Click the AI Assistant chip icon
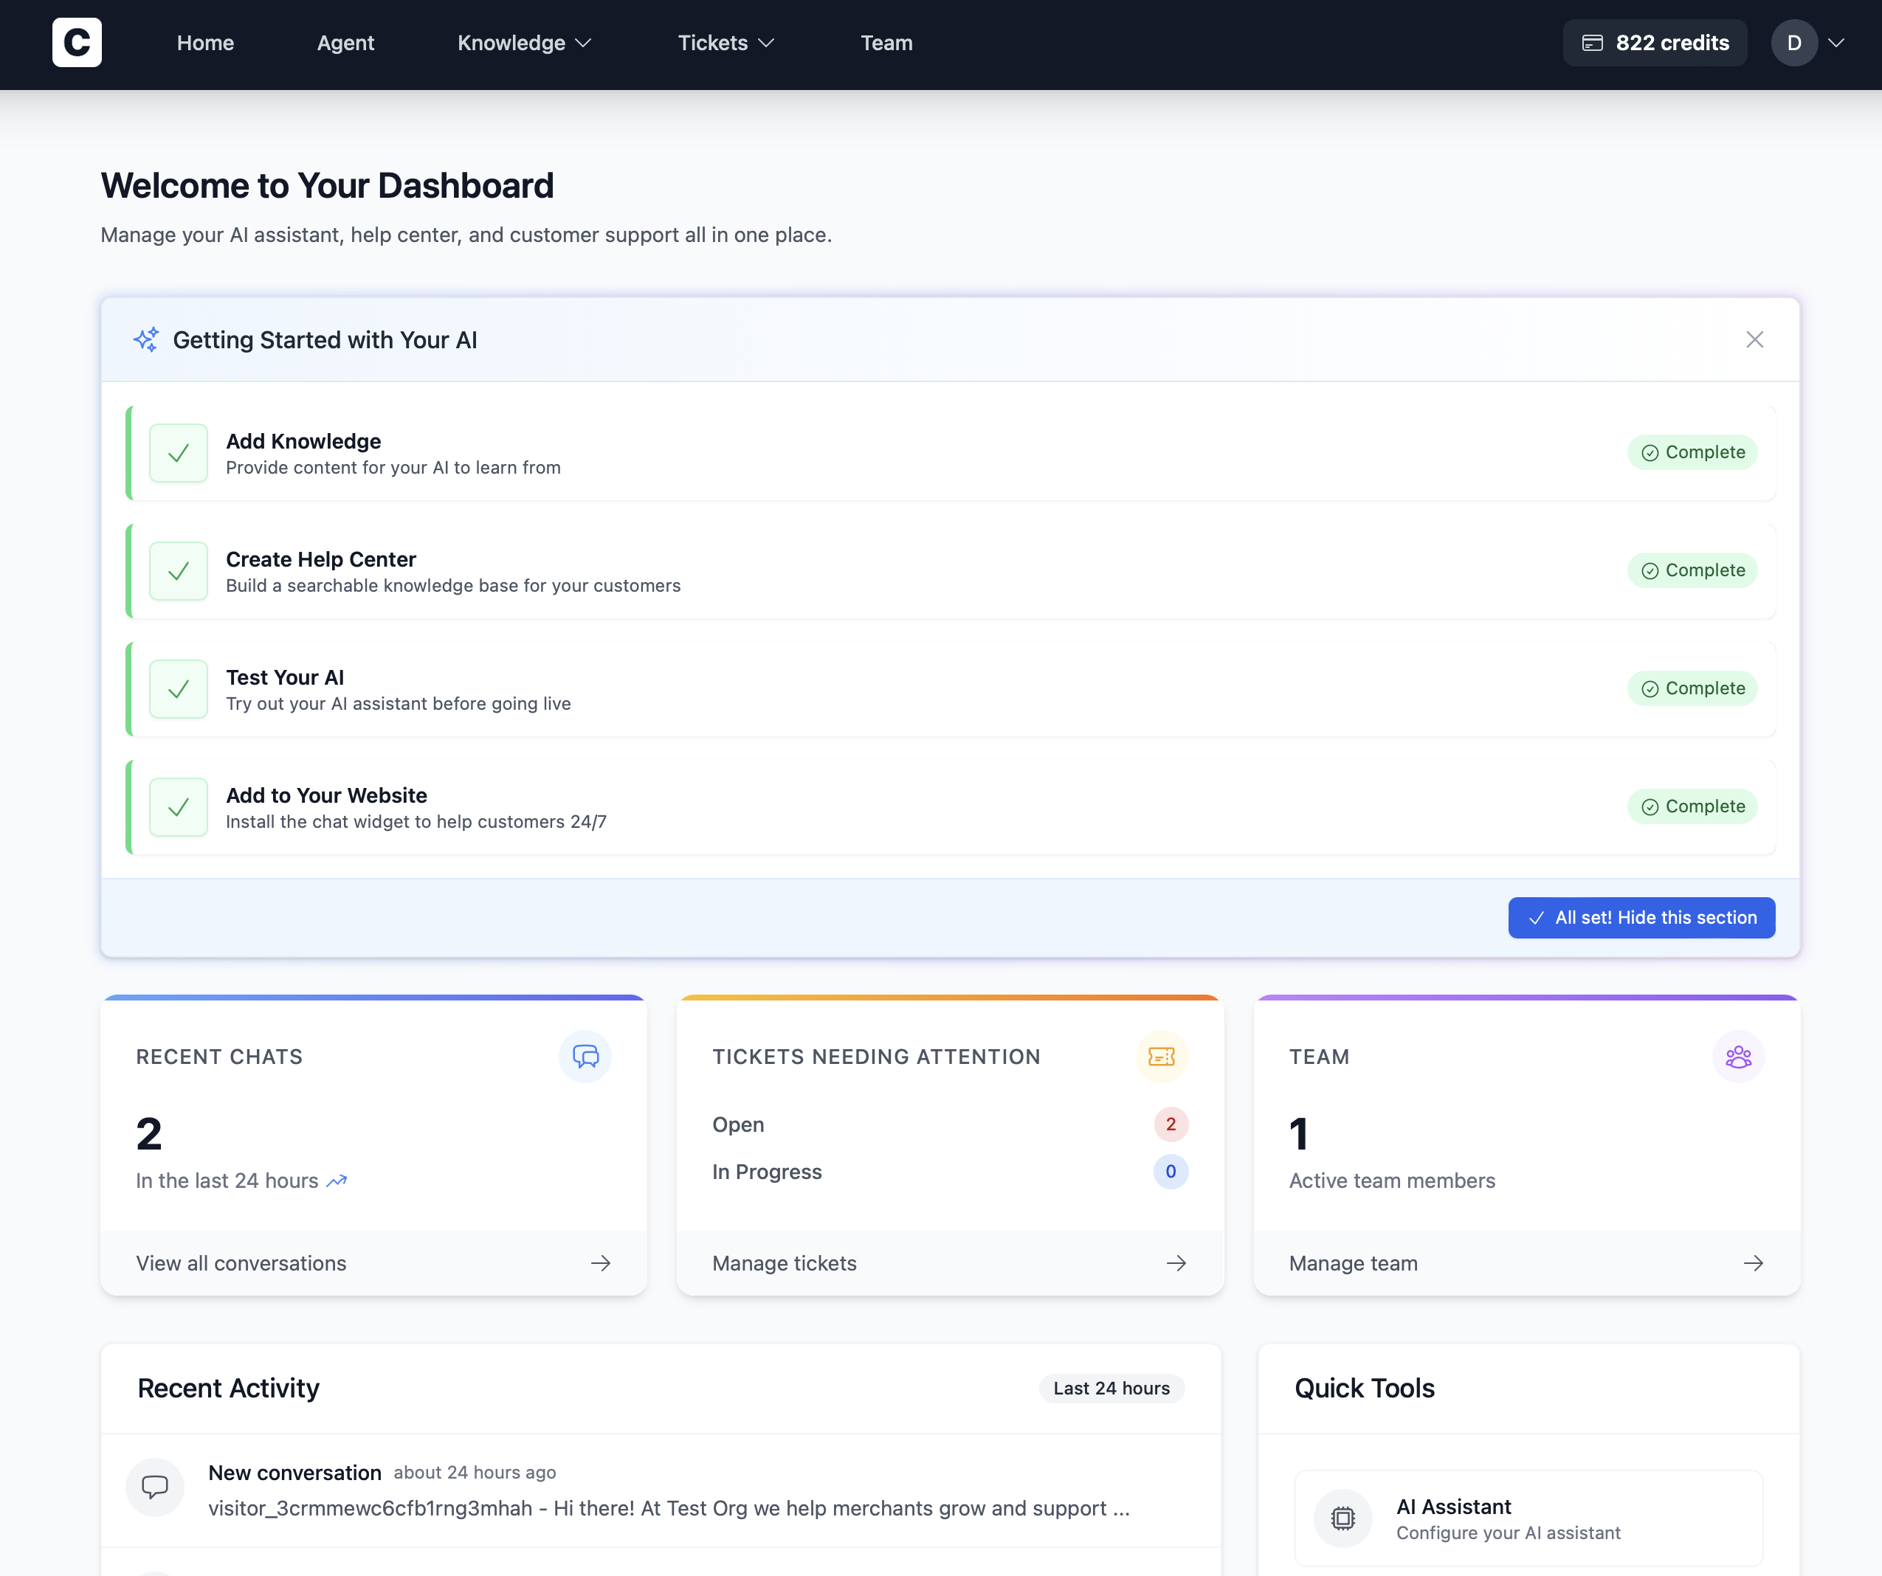 pyautogui.click(x=1342, y=1518)
